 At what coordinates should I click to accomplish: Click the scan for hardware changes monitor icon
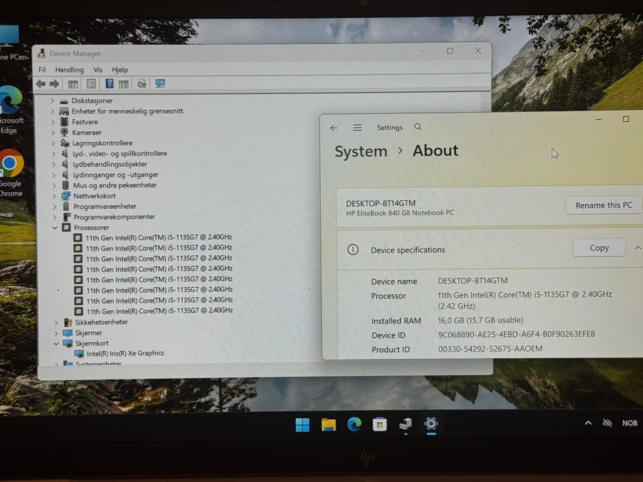tap(160, 84)
